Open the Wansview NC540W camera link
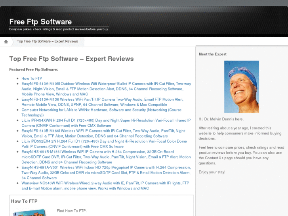This screenshot has height=216, width=288. pos(105,185)
